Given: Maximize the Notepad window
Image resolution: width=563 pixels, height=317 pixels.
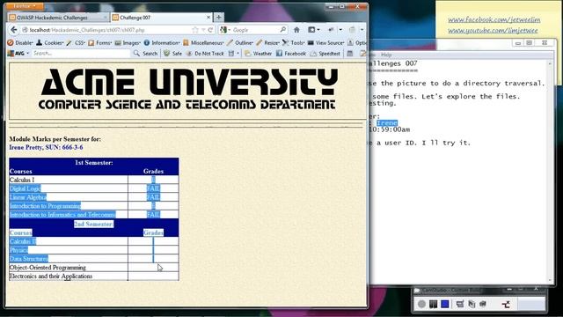Looking at the screenshot, I should (x=530, y=43).
